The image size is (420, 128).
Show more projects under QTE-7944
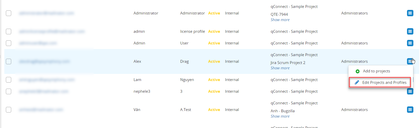[x=280, y=20]
